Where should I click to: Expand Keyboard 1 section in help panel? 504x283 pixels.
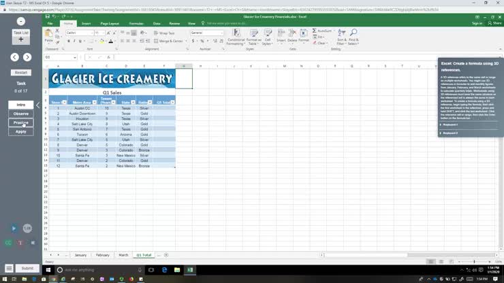click(449, 124)
